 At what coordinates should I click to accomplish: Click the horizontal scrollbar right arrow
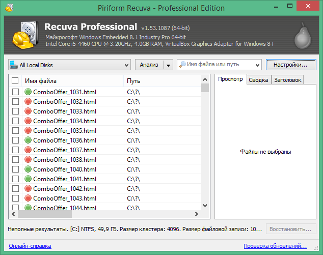coord(196,214)
